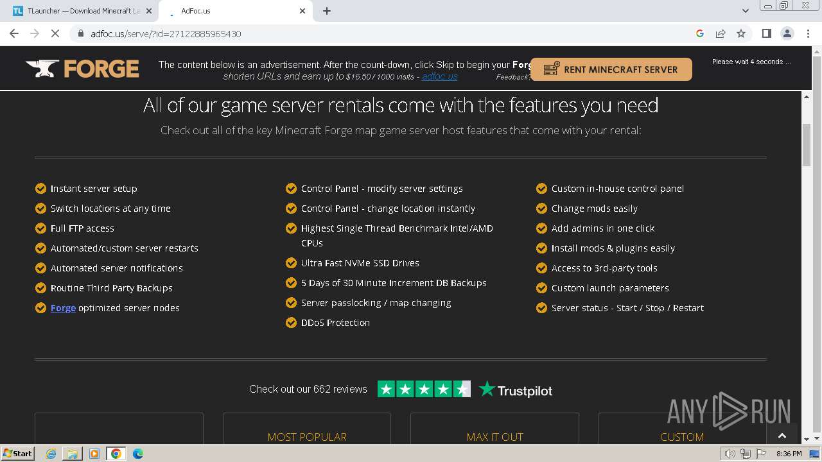Click 'Server status - Start / Stop / Restart' text
Viewport: 822px width, 462px height.
tap(627, 308)
